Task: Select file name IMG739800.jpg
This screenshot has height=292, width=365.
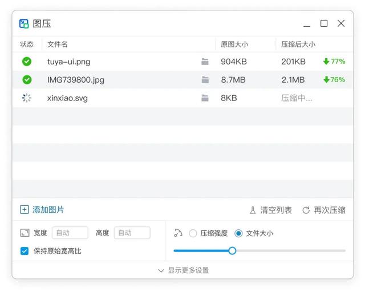Action: pos(76,80)
